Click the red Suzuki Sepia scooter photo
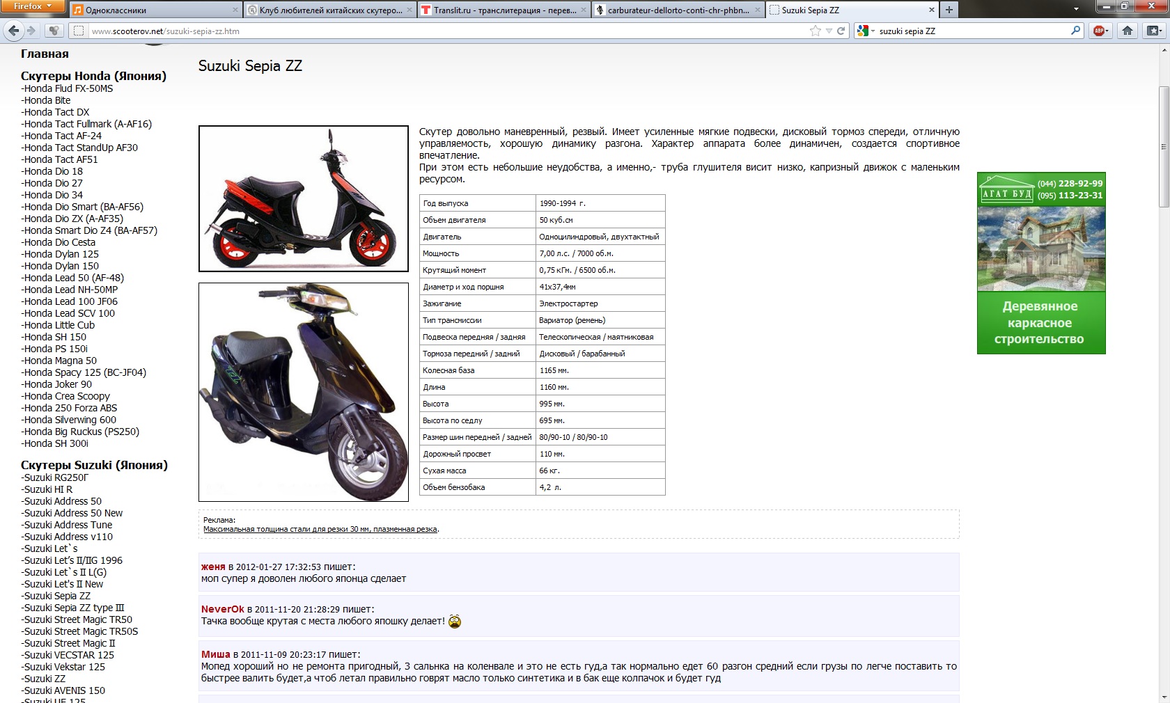Screen dimensions: 1170x703 click(x=303, y=198)
